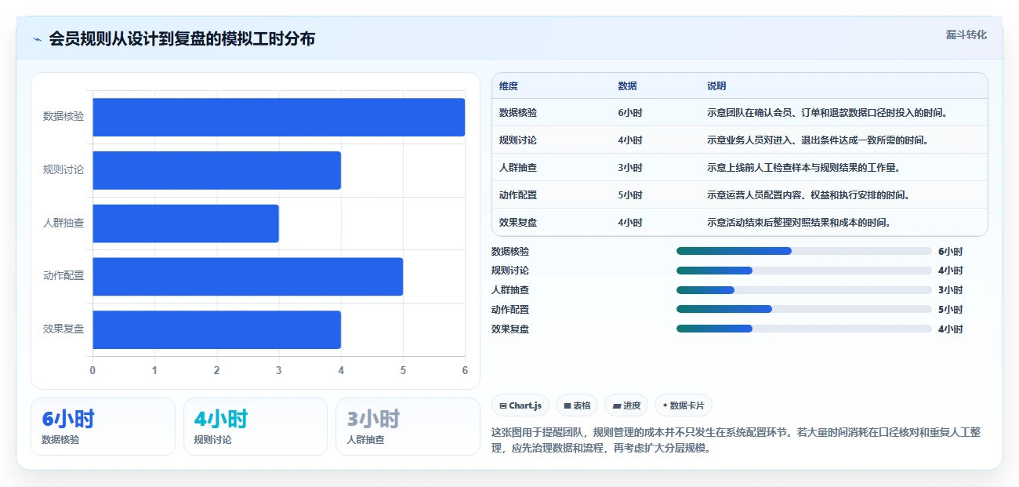Click the 6小时 数据核验 stat card
The width and height of the screenshot is (1019, 487).
pyautogui.click(x=103, y=427)
